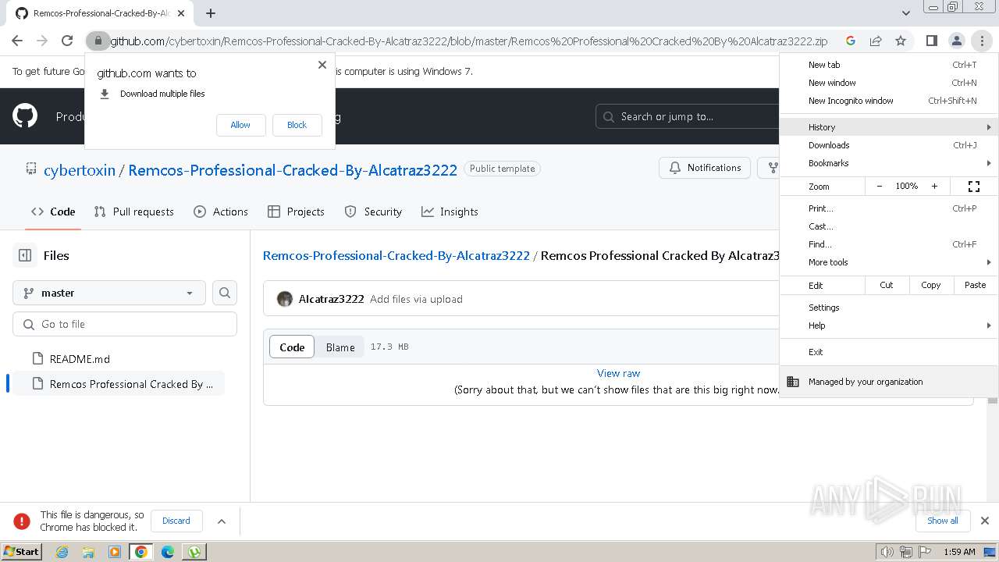Screen dimensions: 999x562
Task: Open the Add files via upload commit
Action: coord(416,299)
